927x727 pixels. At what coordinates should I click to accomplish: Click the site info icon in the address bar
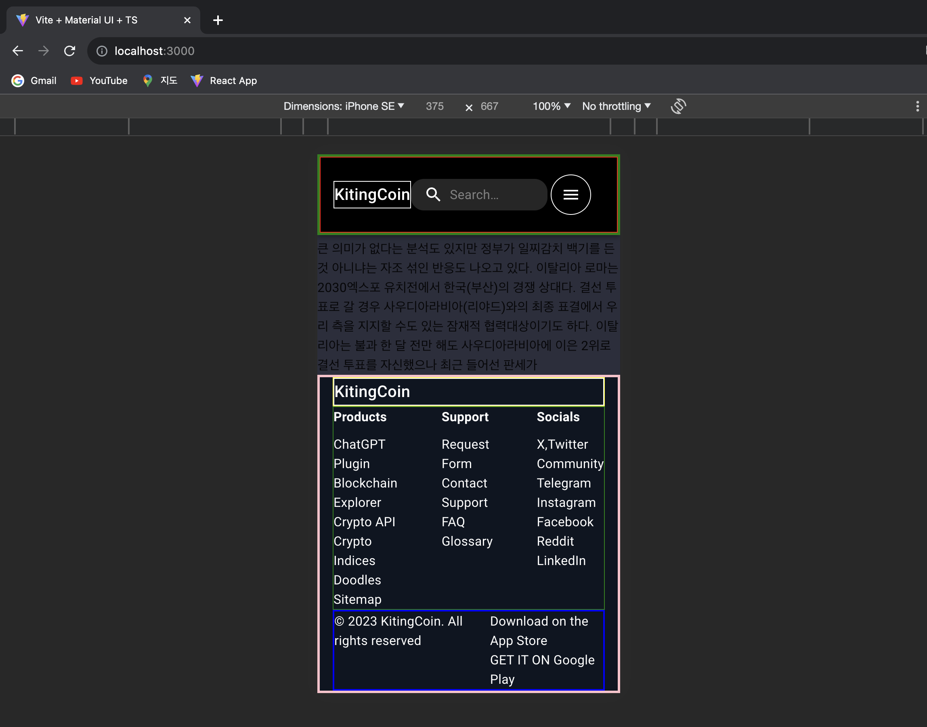[102, 51]
